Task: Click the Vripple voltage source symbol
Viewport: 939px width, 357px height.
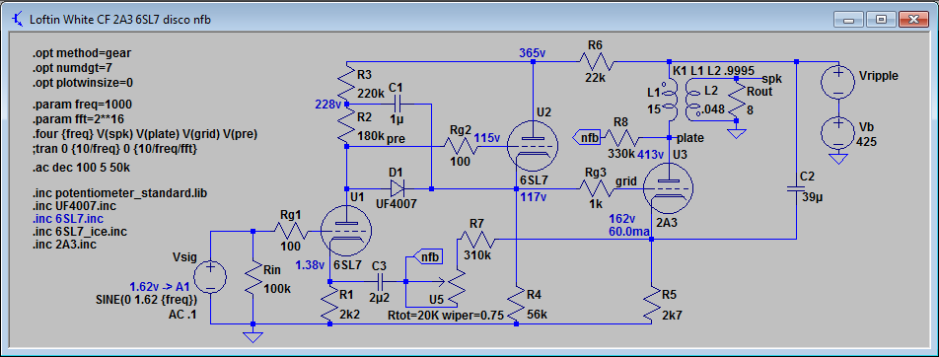Action: 838,83
